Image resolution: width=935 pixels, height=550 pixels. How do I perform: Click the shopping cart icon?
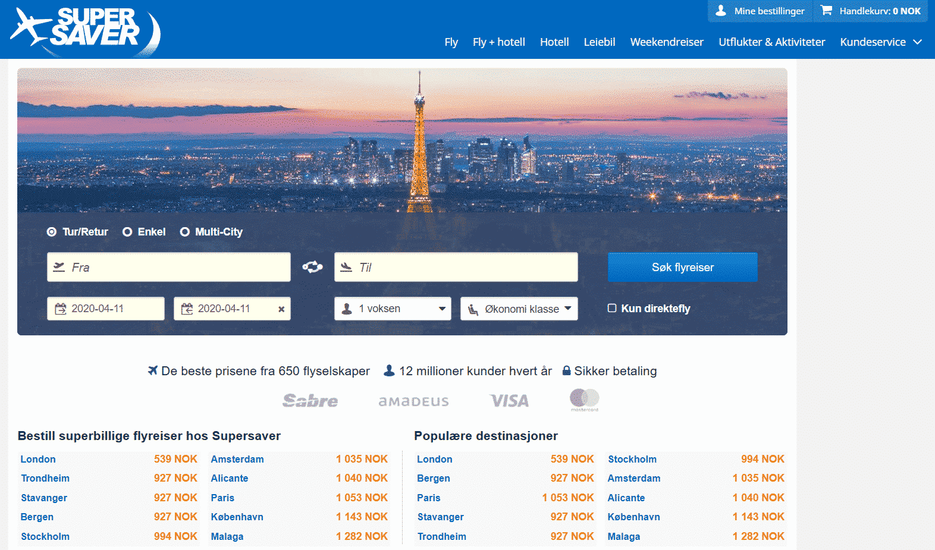click(x=826, y=10)
